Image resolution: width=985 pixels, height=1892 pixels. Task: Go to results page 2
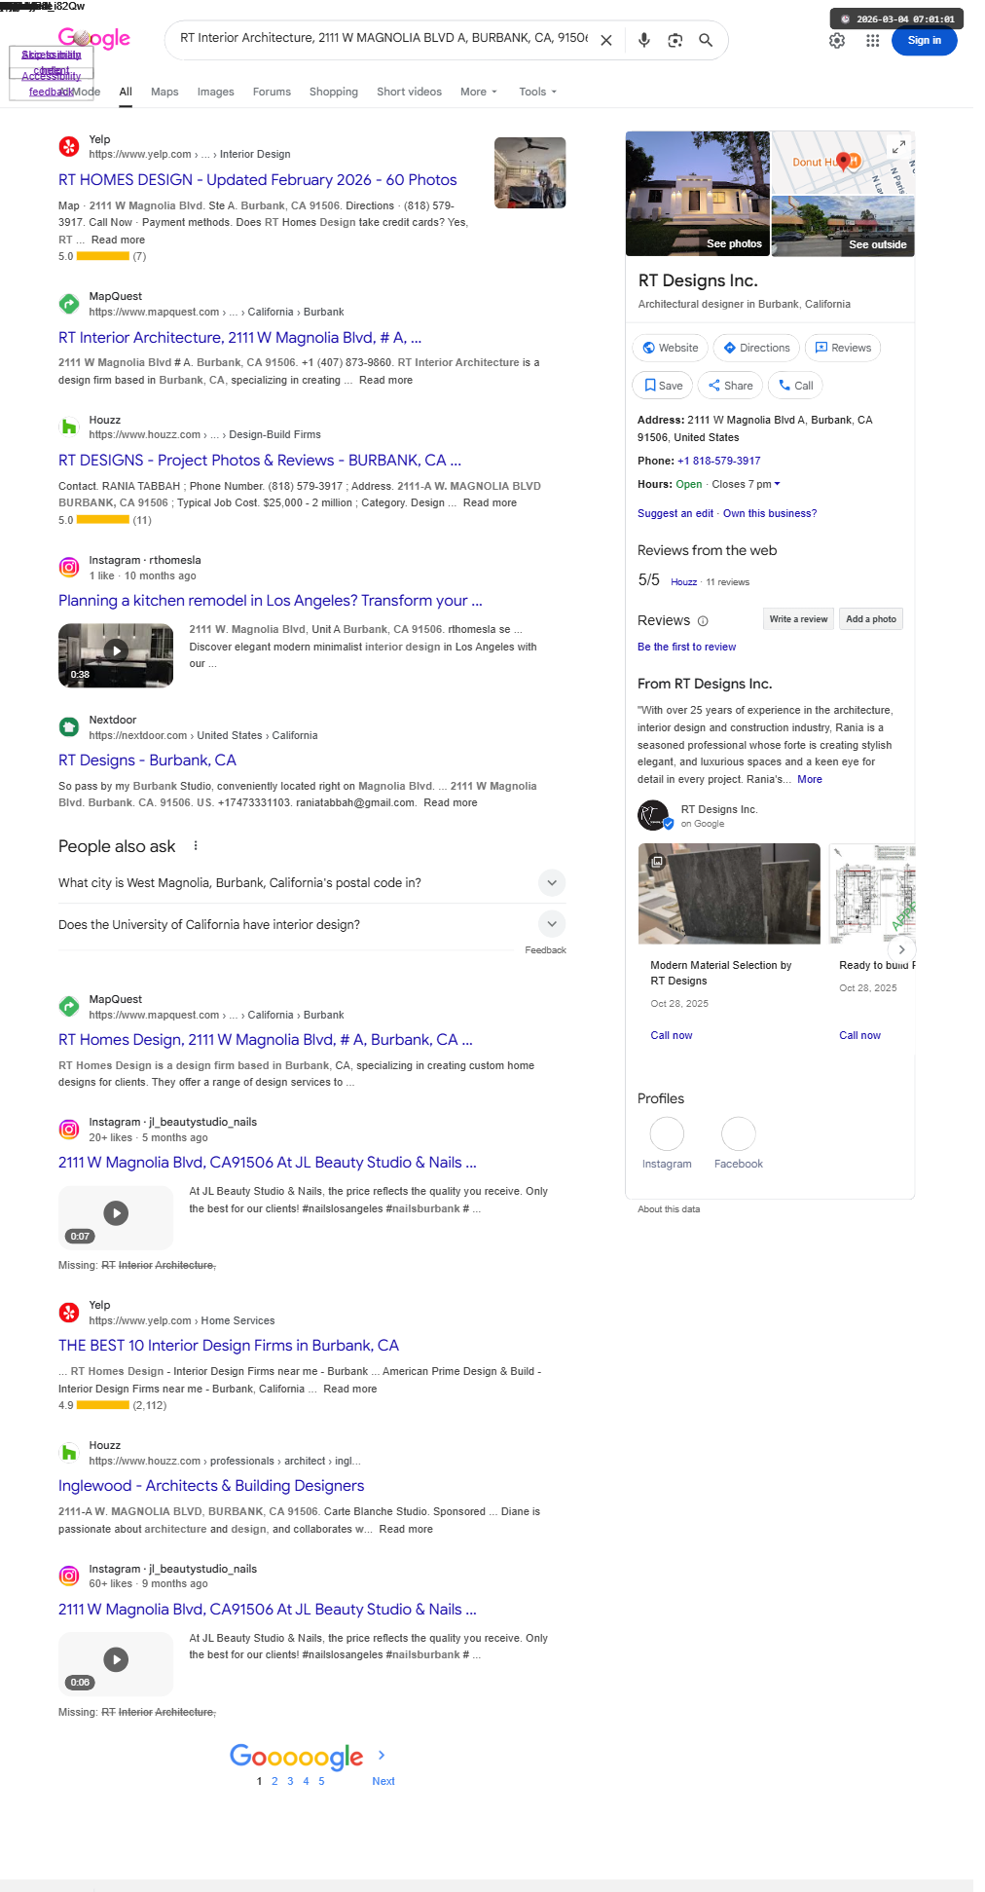tap(274, 1781)
